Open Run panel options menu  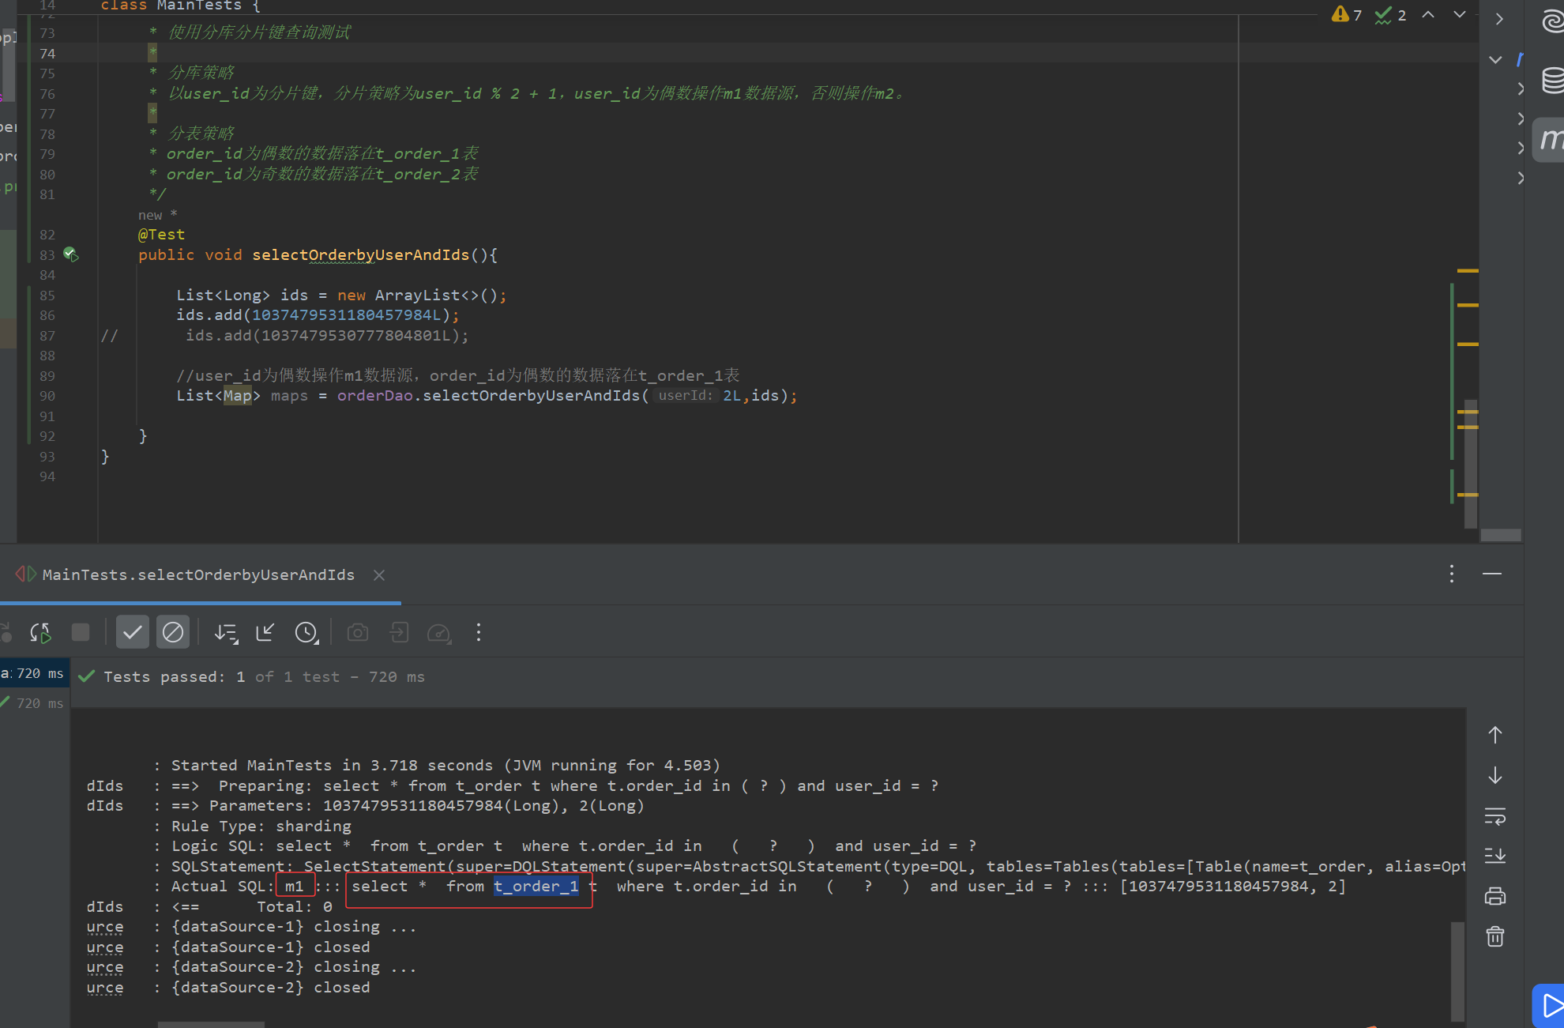click(1452, 574)
